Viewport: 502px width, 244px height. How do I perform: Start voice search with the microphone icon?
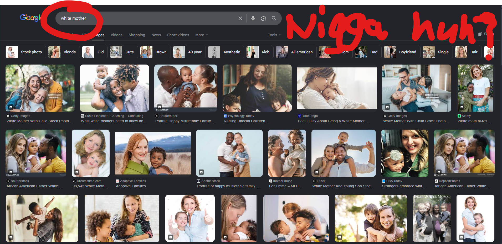click(253, 18)
